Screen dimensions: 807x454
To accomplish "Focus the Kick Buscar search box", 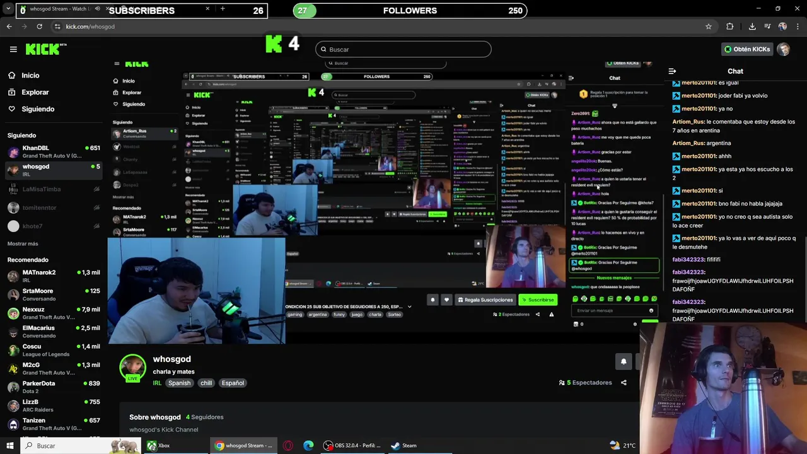I will 403,49.
